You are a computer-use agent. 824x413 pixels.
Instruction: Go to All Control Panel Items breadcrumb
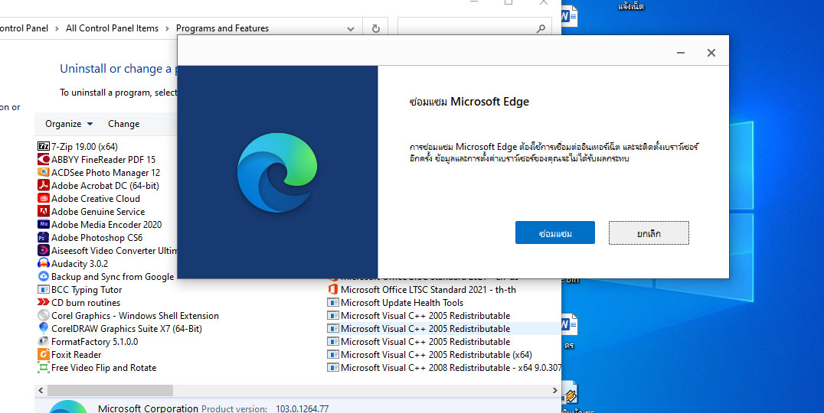(x=112, y=28)
